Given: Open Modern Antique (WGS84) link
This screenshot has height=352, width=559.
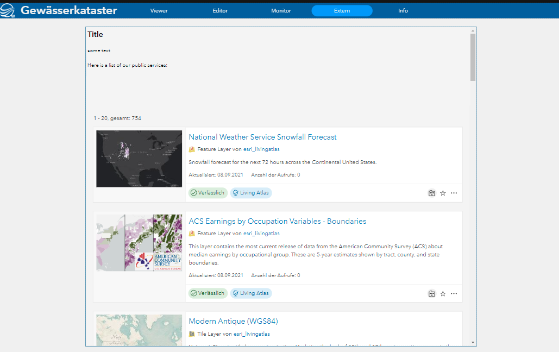Looking at the screenshot, I should pos(233,321).
